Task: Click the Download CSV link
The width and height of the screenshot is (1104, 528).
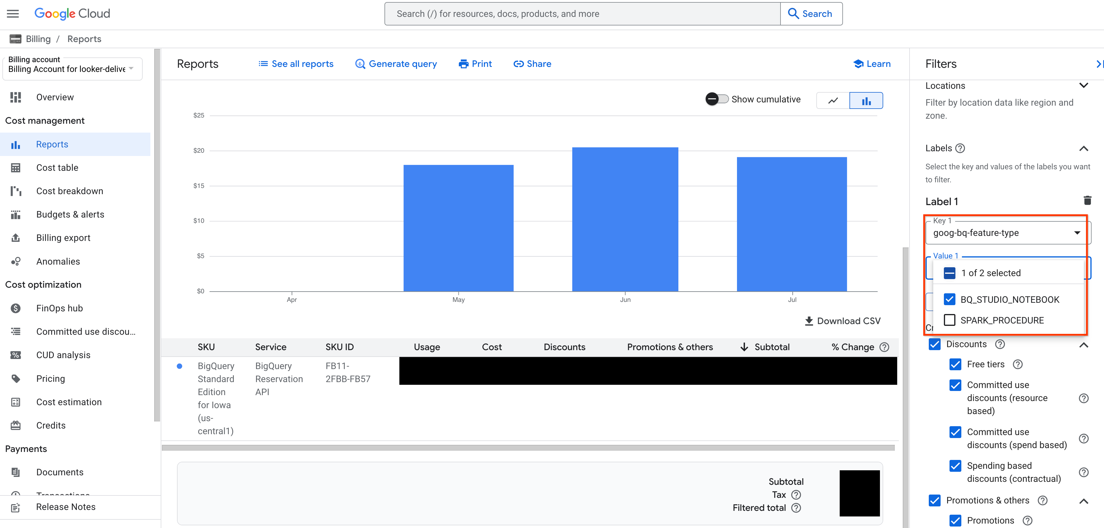Action: (x=842, y=321)
